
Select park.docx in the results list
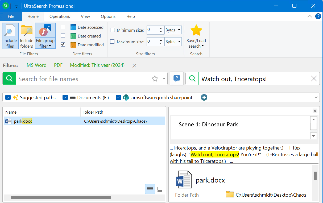(x=23, y=121)
